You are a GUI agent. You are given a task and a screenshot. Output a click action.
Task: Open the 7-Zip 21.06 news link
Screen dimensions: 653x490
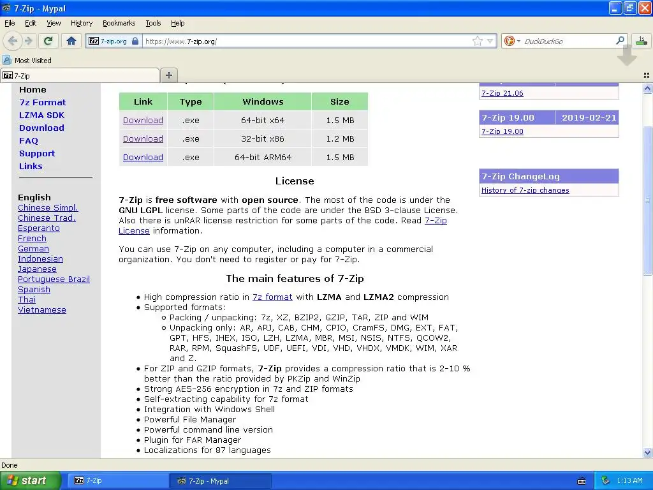click(x=503, y=93)
